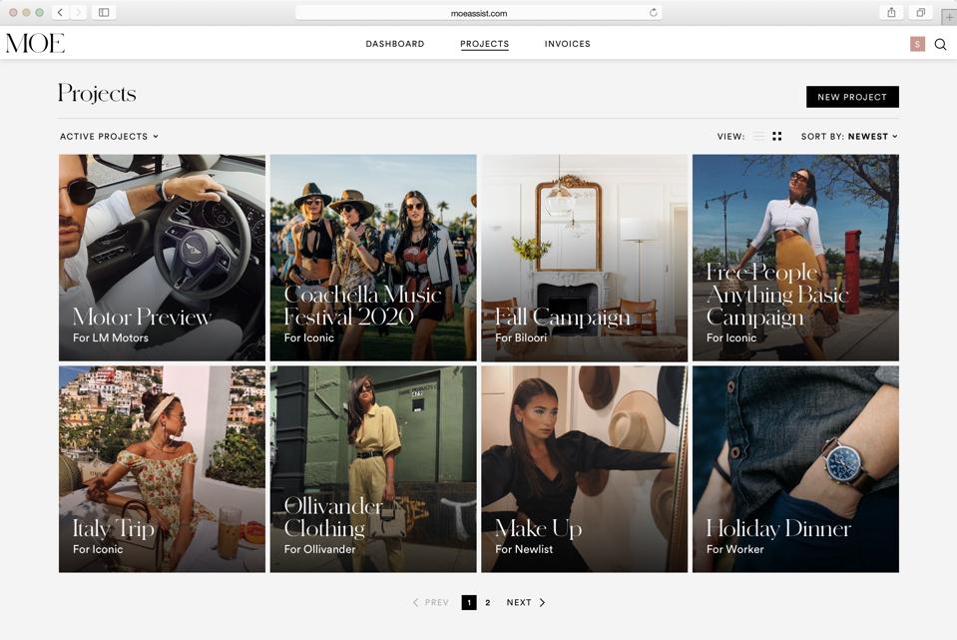Click the New Project button

[852, 97]
